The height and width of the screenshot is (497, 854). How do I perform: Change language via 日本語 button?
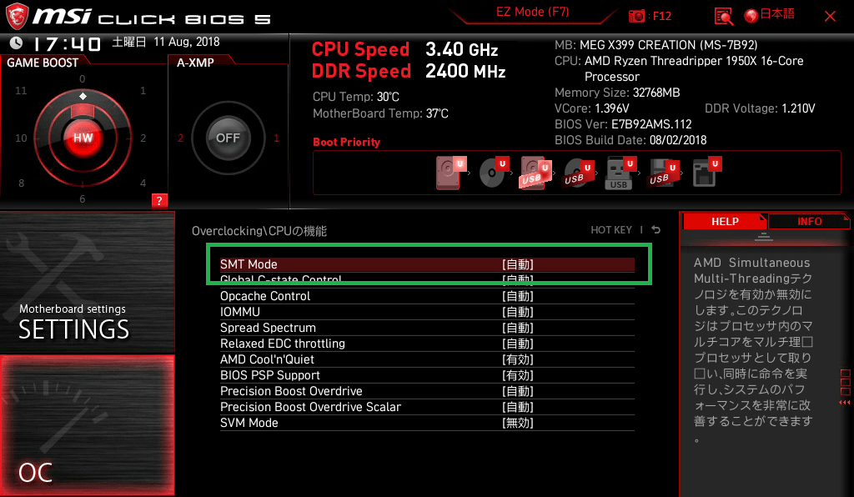tap(770, 15)
